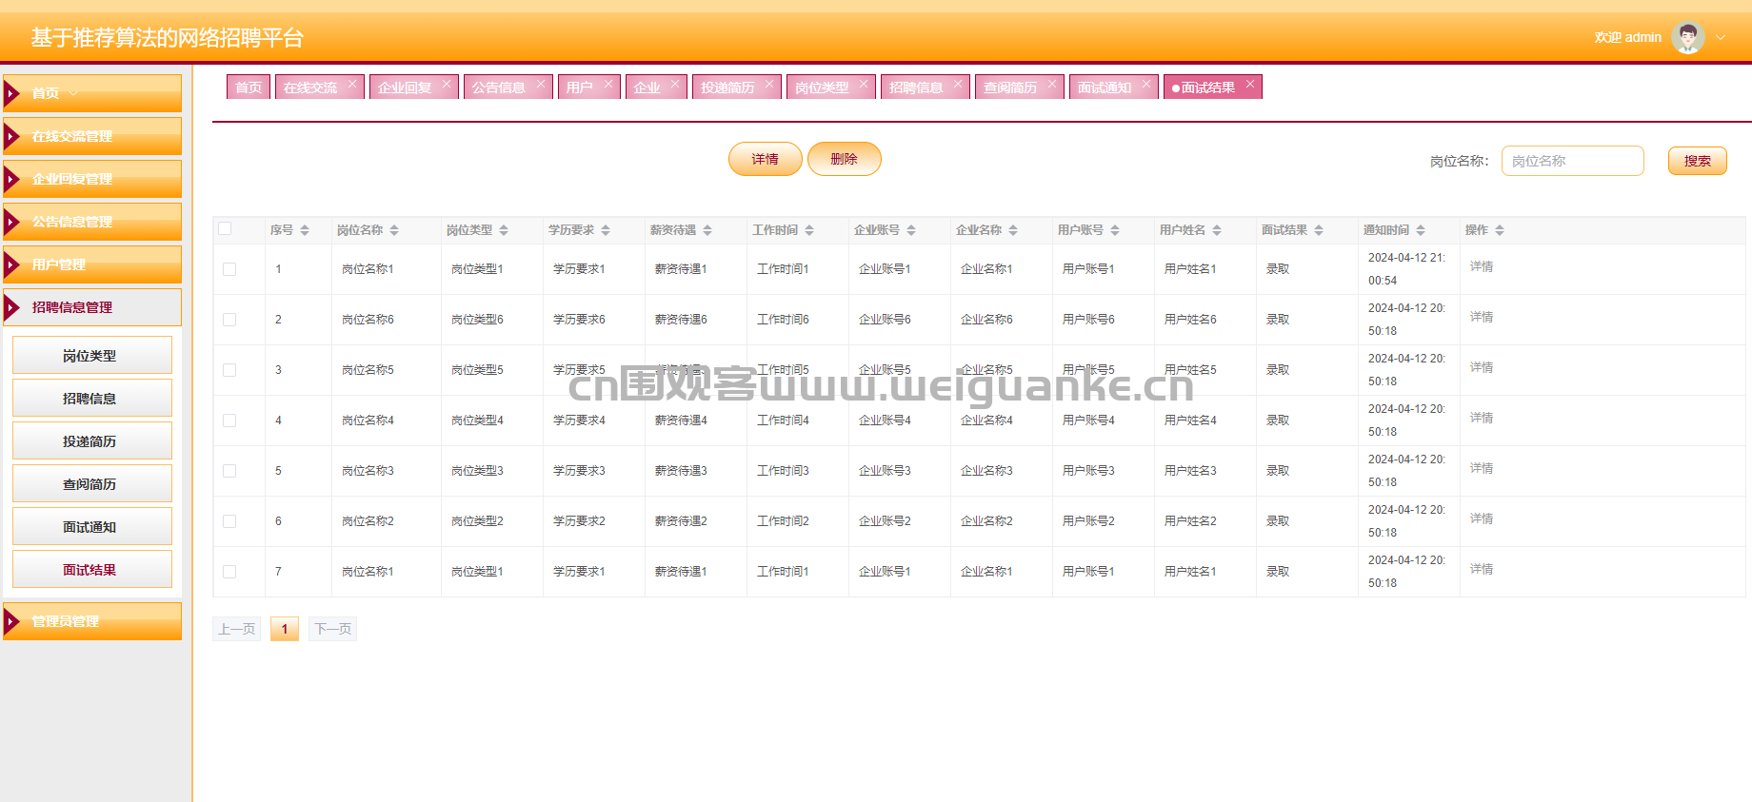
Task: Toggle the select-all header checkbox
Action: click(x=226, y=228)
